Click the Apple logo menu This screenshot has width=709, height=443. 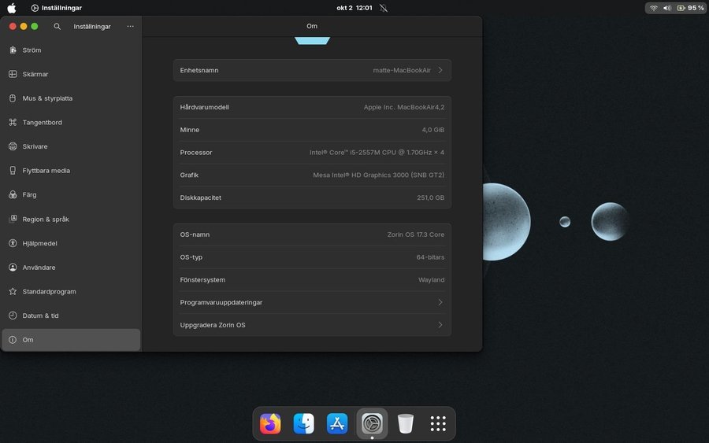point(12,8)
